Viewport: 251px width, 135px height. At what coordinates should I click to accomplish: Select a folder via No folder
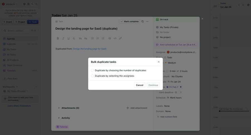163,32
